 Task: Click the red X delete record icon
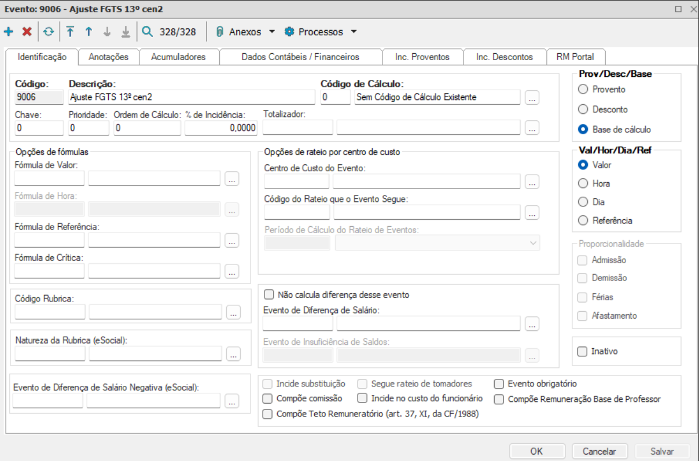coord(27,32)
